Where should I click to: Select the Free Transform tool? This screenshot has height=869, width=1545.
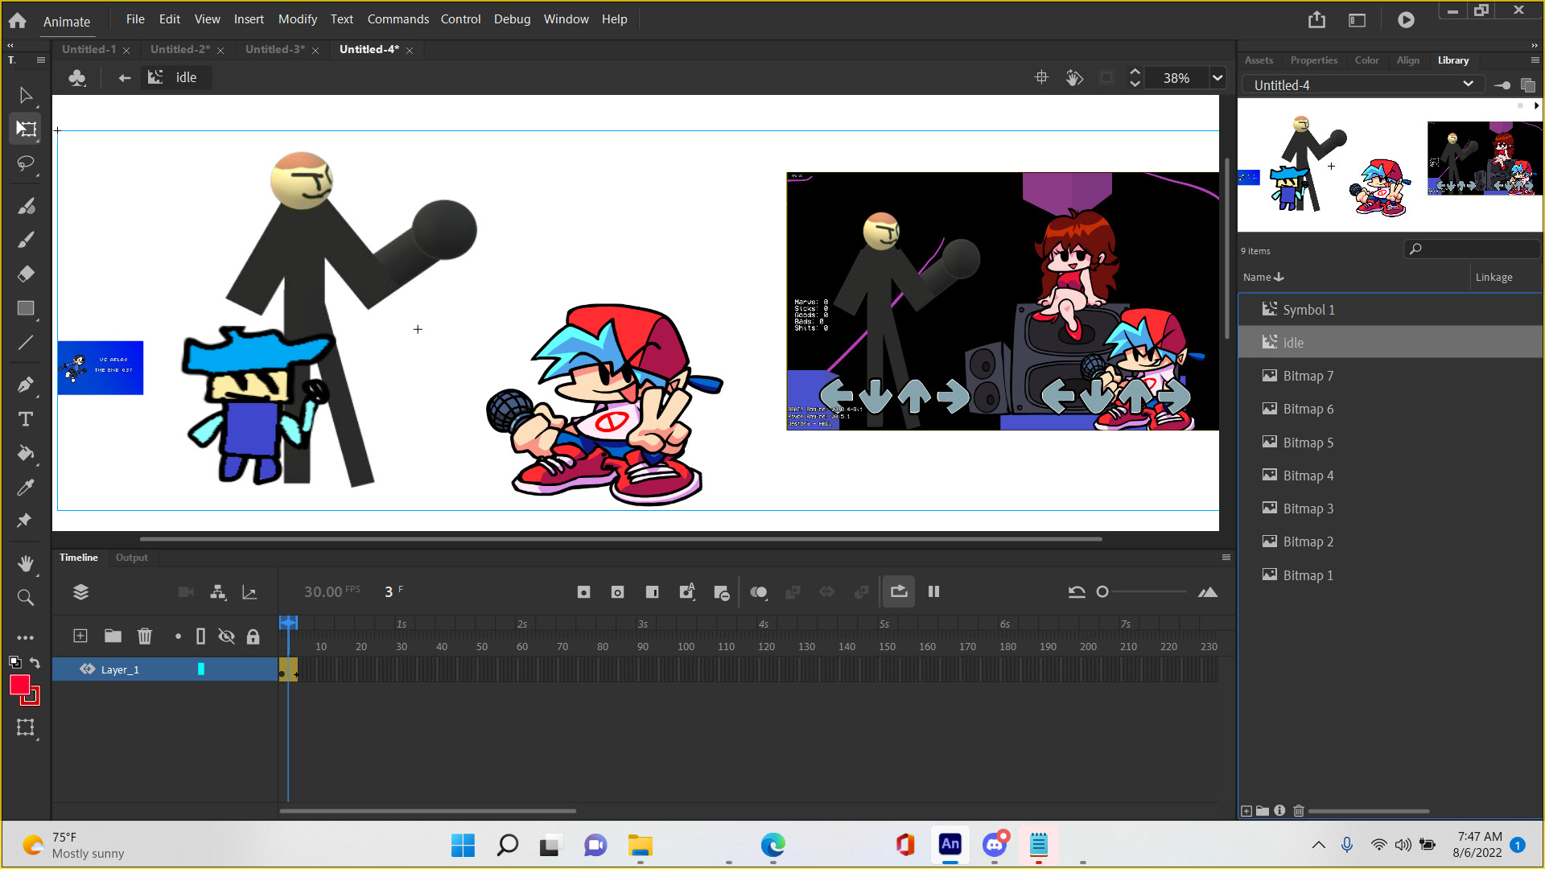point(26,129)
